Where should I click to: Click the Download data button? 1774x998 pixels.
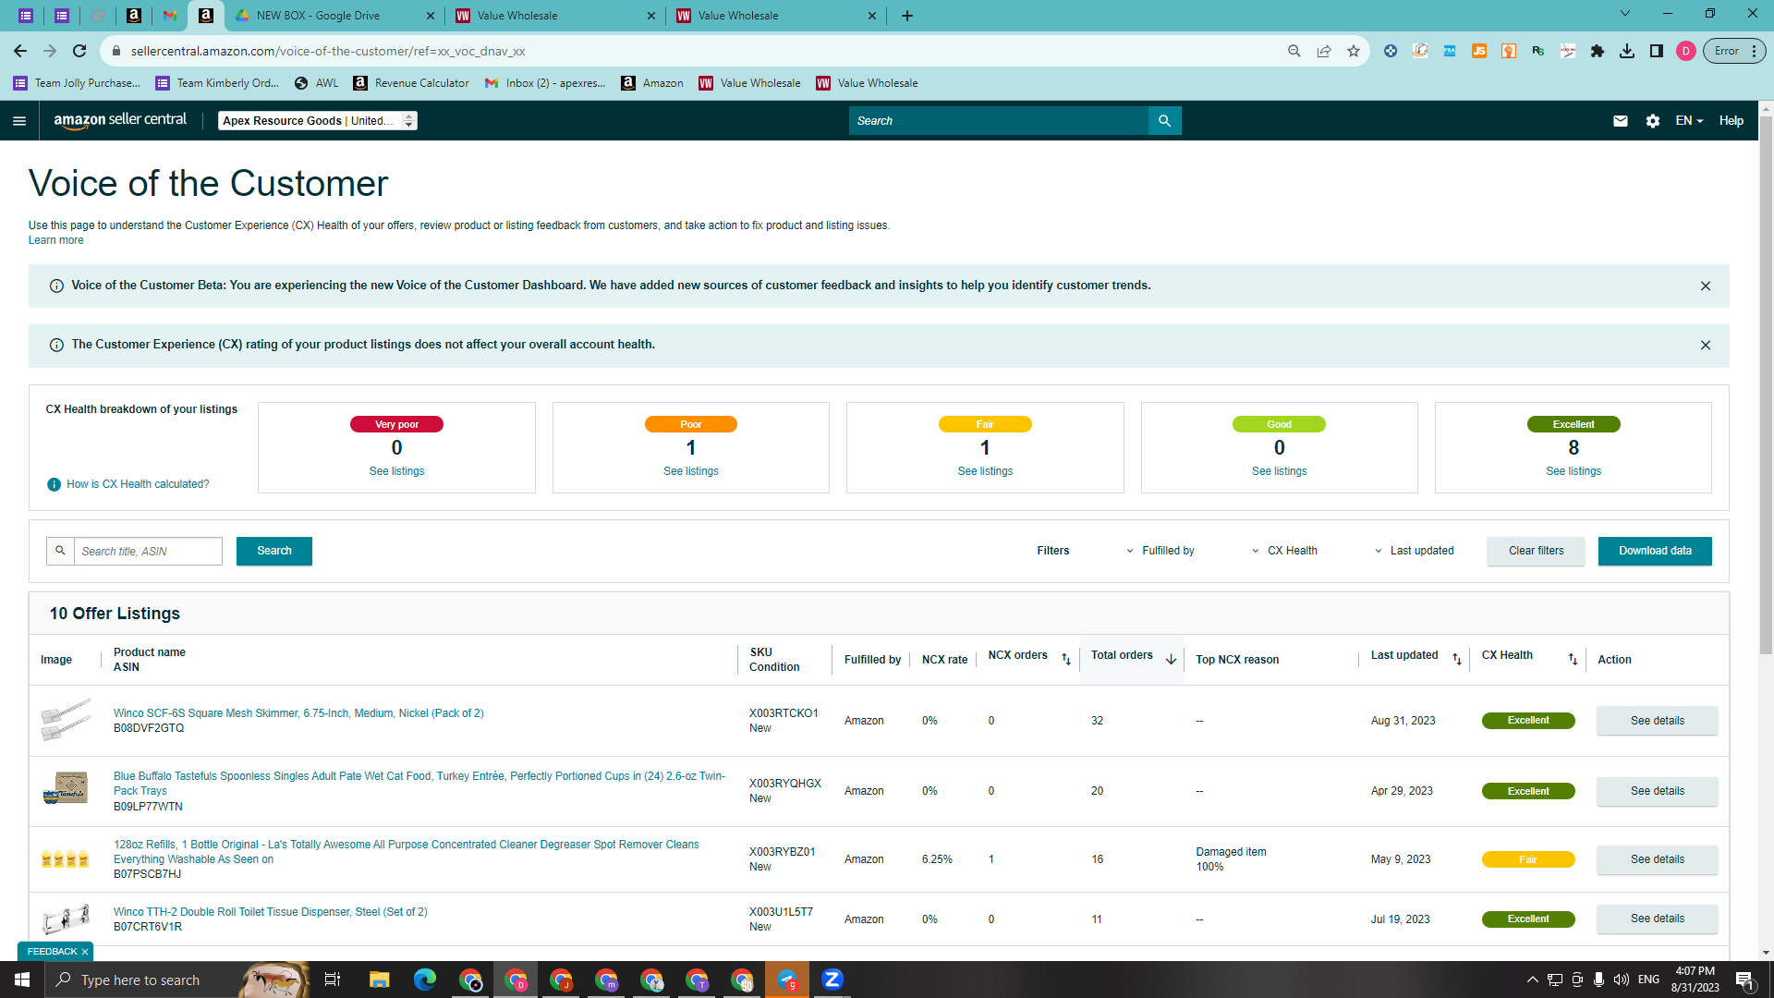point(1655,551)
